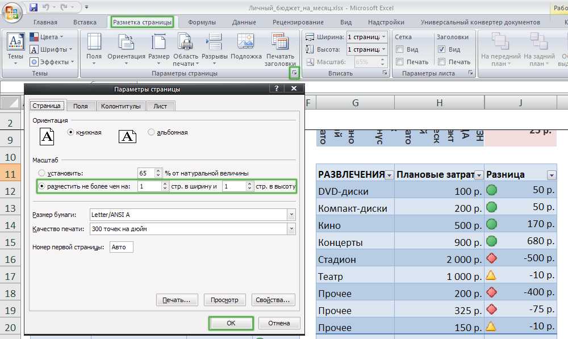Toggle Gridlines View checkbox
Screen dimensions: 568x339
click(x=399, y=49)
